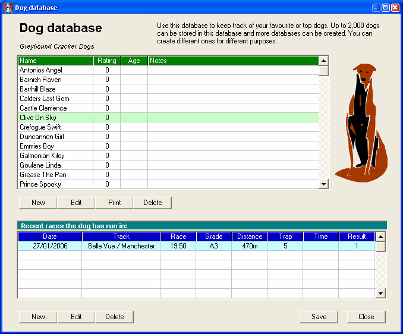Image resolution: width=403 pixels, height=334 pixels.
Task: Click New button under the dog list
Action: click(38, 203)
